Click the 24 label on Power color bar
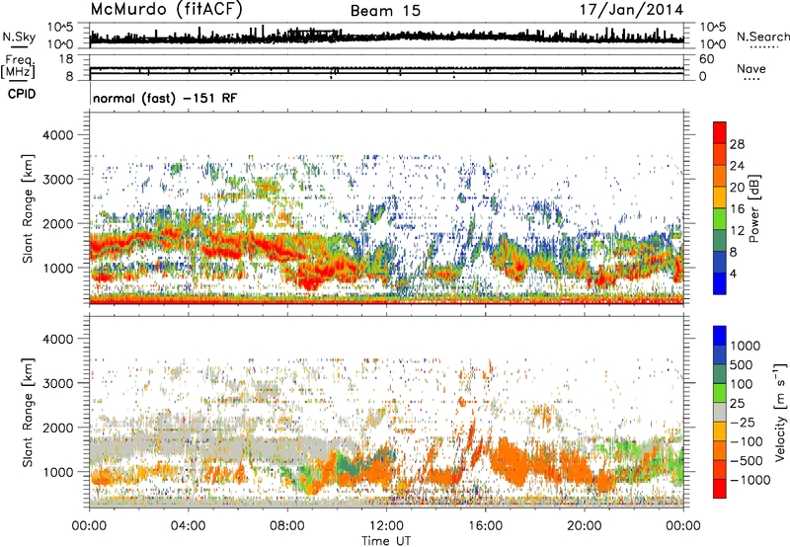This screenshot has height=547, width=790. (x=737, y=166)
